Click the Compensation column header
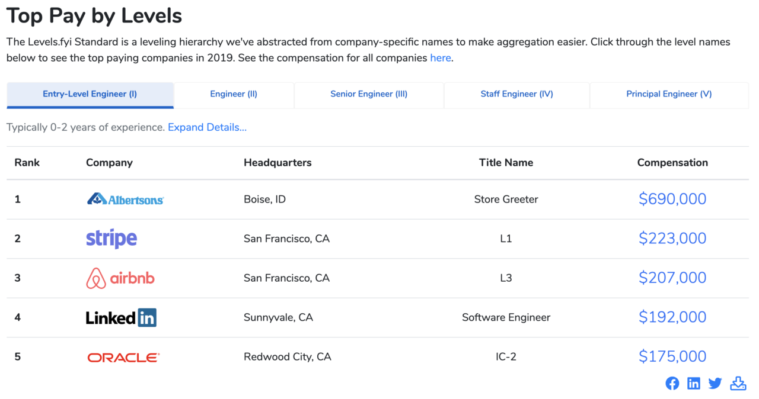759x399 pixels. tap(672, 162)
